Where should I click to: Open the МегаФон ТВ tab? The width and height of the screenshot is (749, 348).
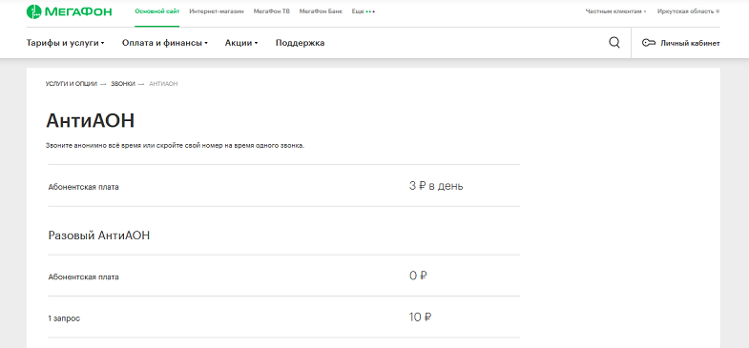271,11
